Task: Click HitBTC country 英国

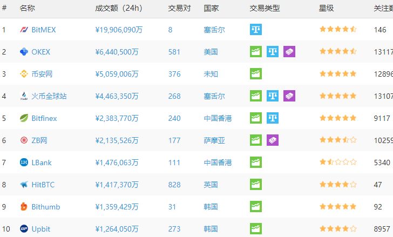Action: coord(211,185)
